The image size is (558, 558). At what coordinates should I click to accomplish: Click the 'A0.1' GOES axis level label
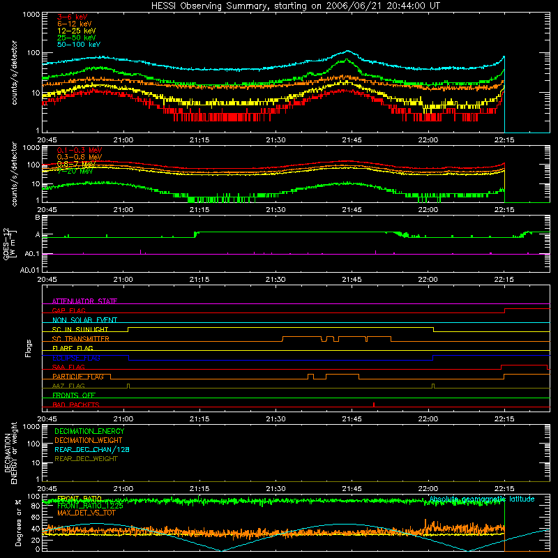pos(31,254)
